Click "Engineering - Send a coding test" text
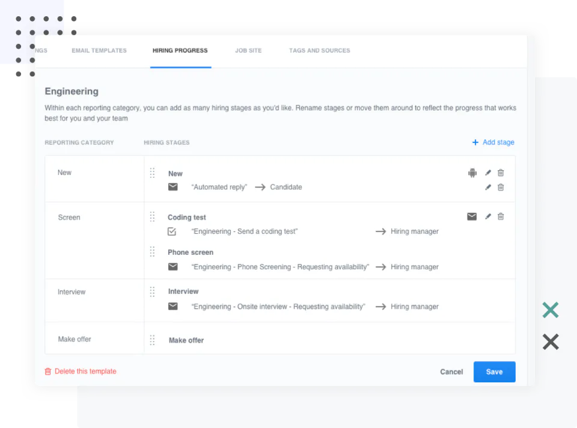Viewport: 577px width, 428px height. pyautogui.click(x=245, y=231)
